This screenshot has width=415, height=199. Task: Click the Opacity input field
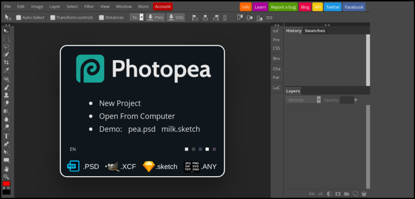coord(347,100)
